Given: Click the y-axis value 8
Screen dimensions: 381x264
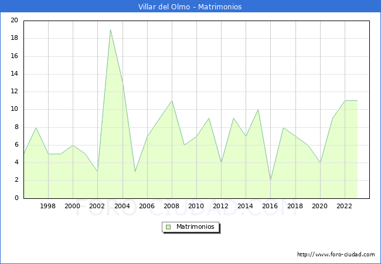Looking at the screenshot, I should 16,127.
